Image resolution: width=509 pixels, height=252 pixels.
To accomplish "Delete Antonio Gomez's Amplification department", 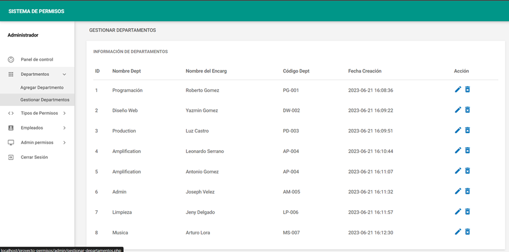I will coord(468,171).
